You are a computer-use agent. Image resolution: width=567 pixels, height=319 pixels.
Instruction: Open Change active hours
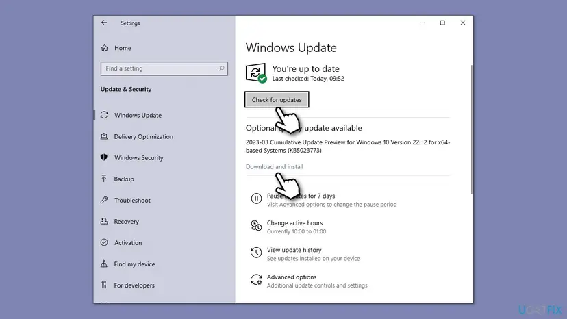pyautogui.click(x=294, y=222)
